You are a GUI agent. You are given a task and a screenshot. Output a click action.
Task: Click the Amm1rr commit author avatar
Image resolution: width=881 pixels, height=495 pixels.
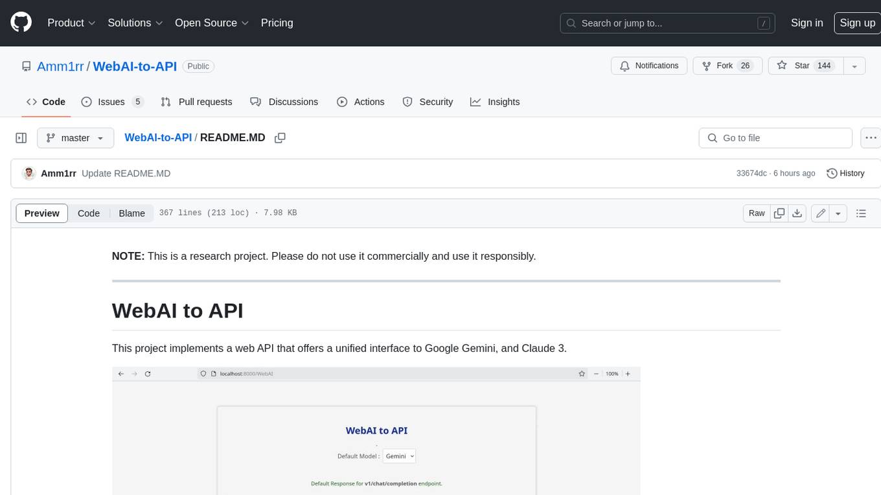pos(29,174)
